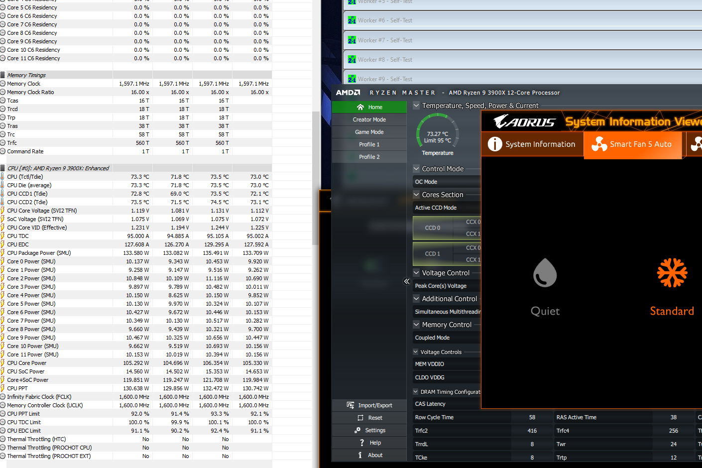This screenshot has width=702, height=468.
Task: Select Profile 1 in Ryzen Master
Action: click(x=369, y=144)
